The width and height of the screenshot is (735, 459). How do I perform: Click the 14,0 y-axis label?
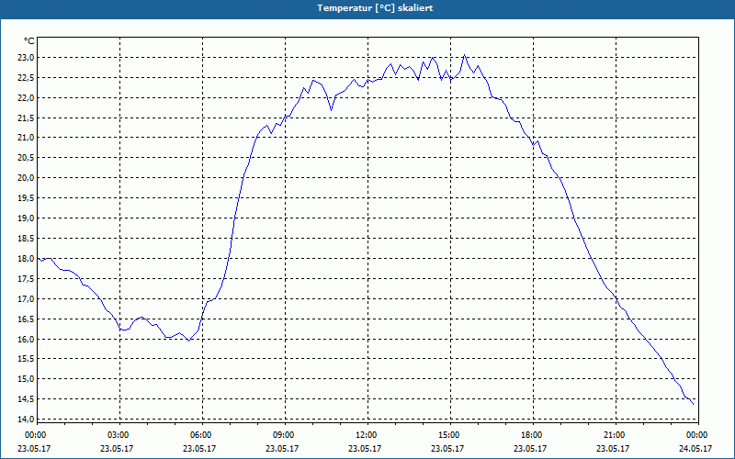(27, 420)
